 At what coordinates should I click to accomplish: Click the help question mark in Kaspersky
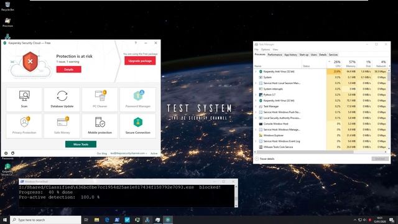point(136,43)
